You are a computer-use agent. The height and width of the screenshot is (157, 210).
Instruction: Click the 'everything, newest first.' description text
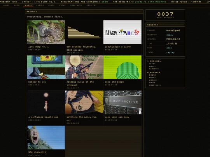(45, 17)
